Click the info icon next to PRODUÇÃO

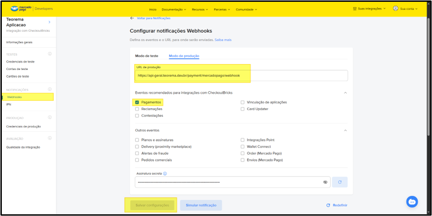tap(50, 117)
